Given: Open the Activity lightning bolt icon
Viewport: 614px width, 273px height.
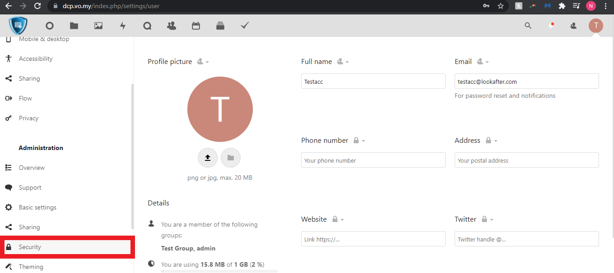Looking at the screenshot, I should coord(123,26).
